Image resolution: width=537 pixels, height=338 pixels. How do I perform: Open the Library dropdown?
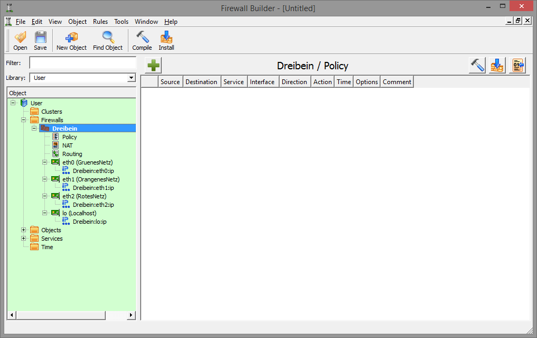coord(131,78)
